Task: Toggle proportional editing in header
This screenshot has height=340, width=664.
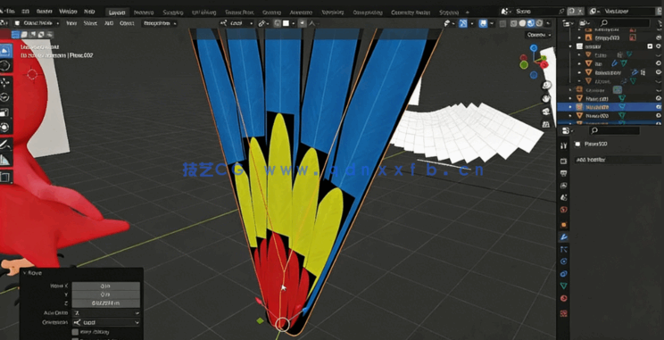Action: pos(302,23)
